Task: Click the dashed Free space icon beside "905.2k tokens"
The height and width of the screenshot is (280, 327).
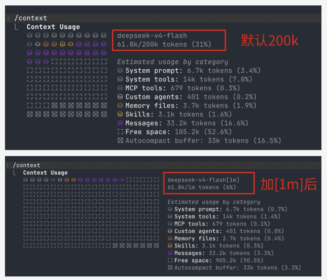Action: point(170,261)
